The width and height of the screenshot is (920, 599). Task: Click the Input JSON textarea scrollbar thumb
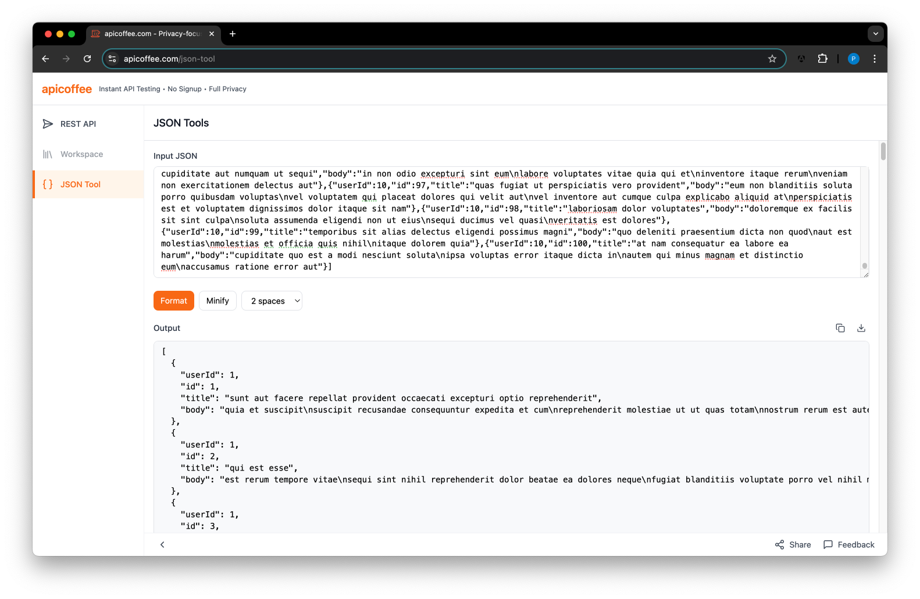tap(865, 266)
